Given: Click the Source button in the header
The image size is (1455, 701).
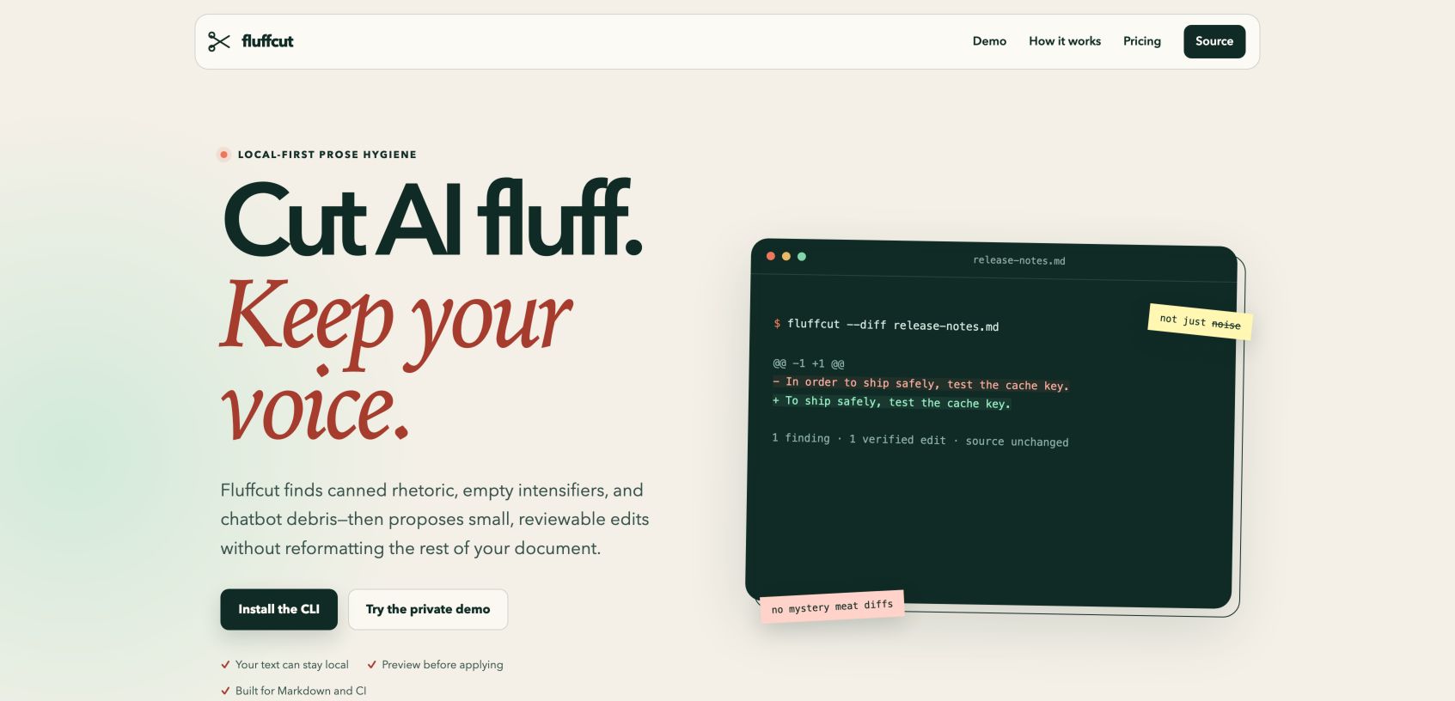Looking at the screenshot, I should click(x=1214, y=41).
